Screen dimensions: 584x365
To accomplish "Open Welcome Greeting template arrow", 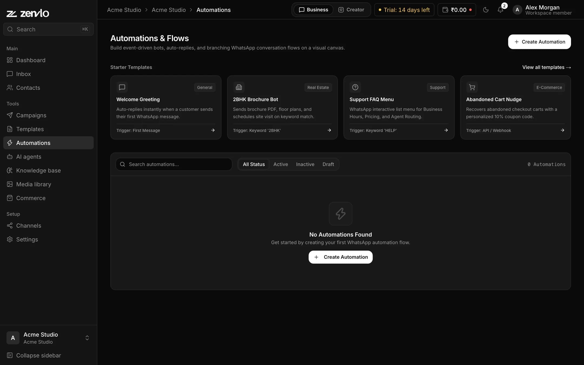I will (213, 130).
